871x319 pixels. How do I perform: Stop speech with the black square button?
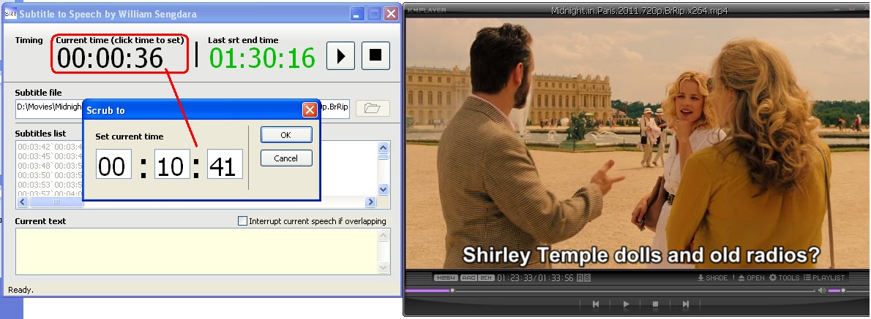tap(375, 55)
